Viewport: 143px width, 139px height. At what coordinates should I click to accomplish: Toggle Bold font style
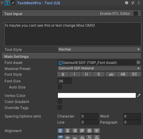63,74
